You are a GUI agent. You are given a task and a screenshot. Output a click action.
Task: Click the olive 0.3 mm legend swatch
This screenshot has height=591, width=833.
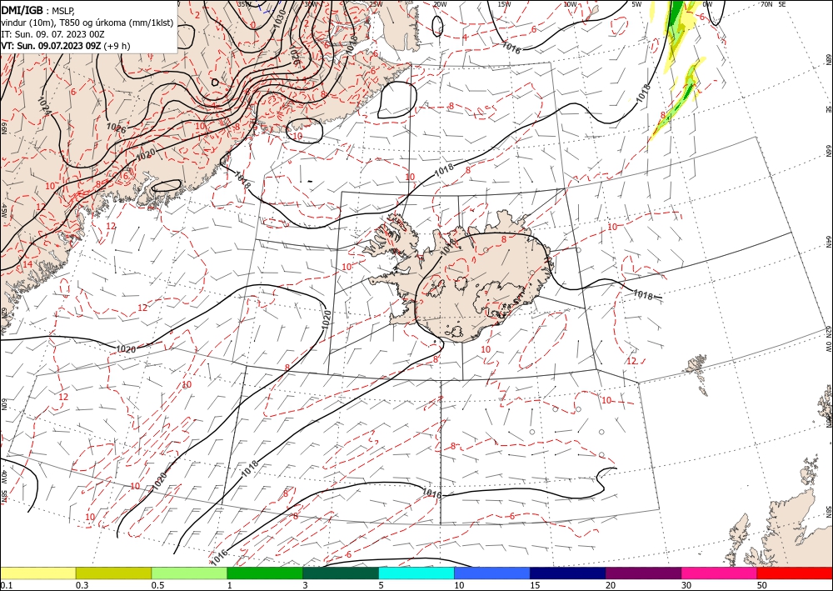[113, 573]
